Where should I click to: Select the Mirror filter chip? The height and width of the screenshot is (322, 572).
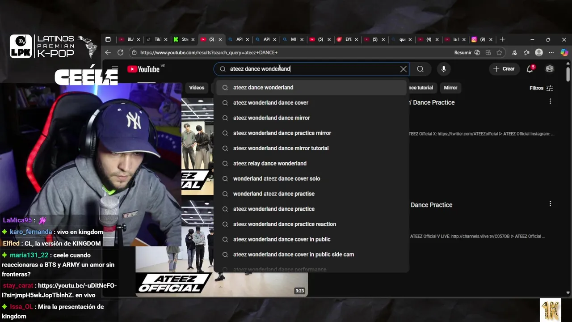click(450, 88)
